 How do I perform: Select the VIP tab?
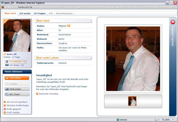click(x=51, y=13)
